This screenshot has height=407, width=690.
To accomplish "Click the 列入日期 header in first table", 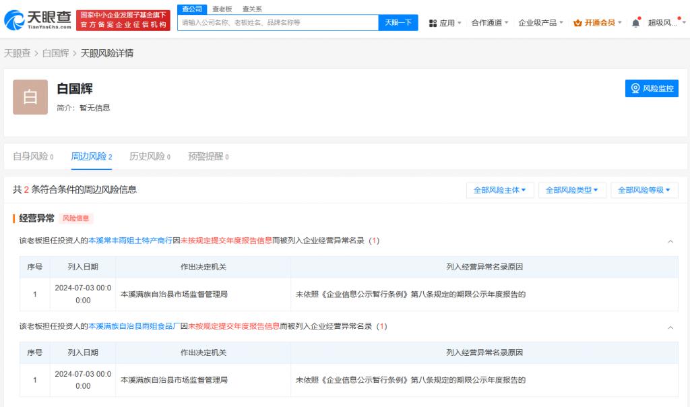I will pos(83,267).
